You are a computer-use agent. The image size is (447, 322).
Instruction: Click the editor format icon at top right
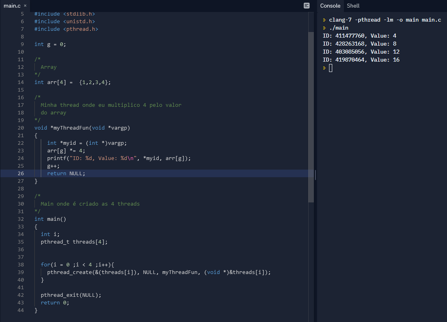click(306, 6)
